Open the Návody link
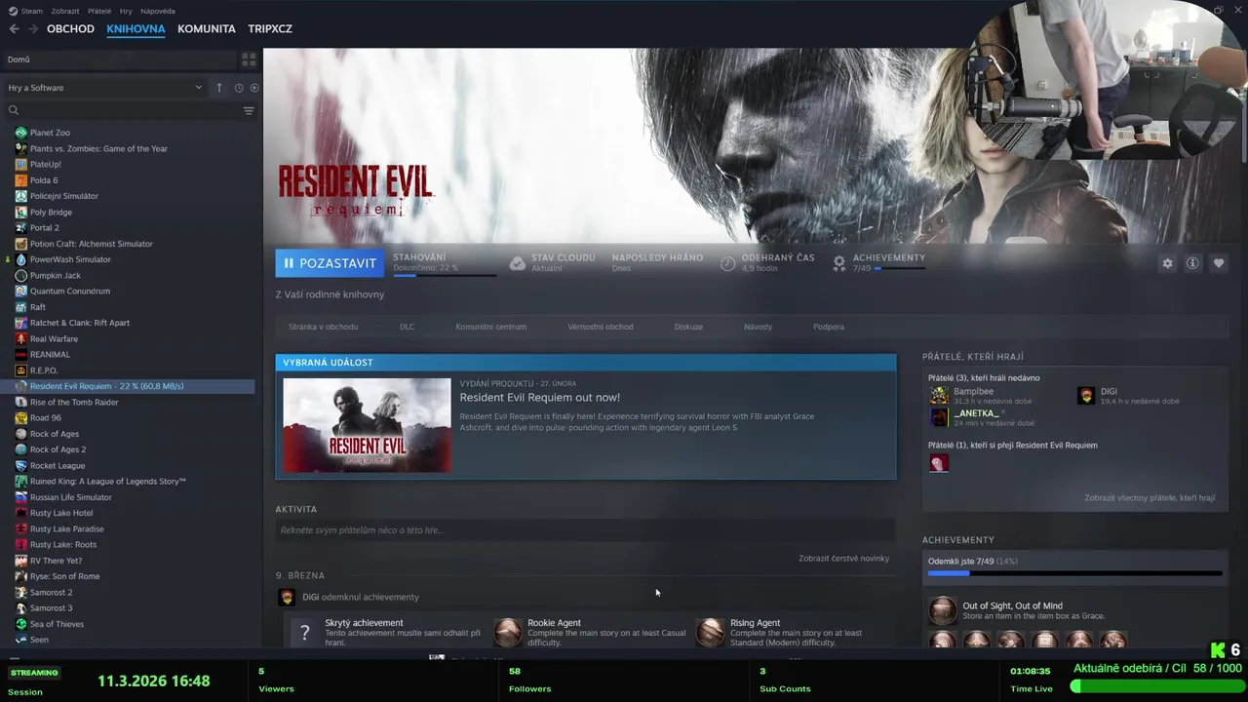 (758, 327)
